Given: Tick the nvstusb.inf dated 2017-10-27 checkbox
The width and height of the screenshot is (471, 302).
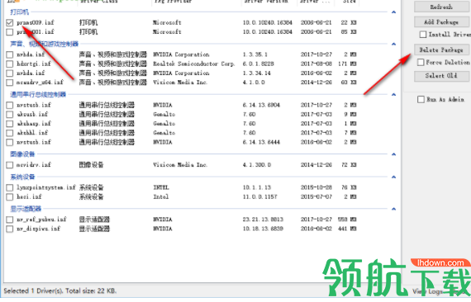Looking at the screenshot, I should point(10,106).
